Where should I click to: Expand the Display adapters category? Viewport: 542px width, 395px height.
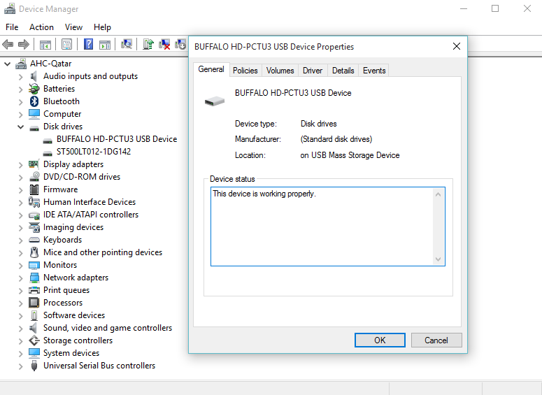coord(21,164)
